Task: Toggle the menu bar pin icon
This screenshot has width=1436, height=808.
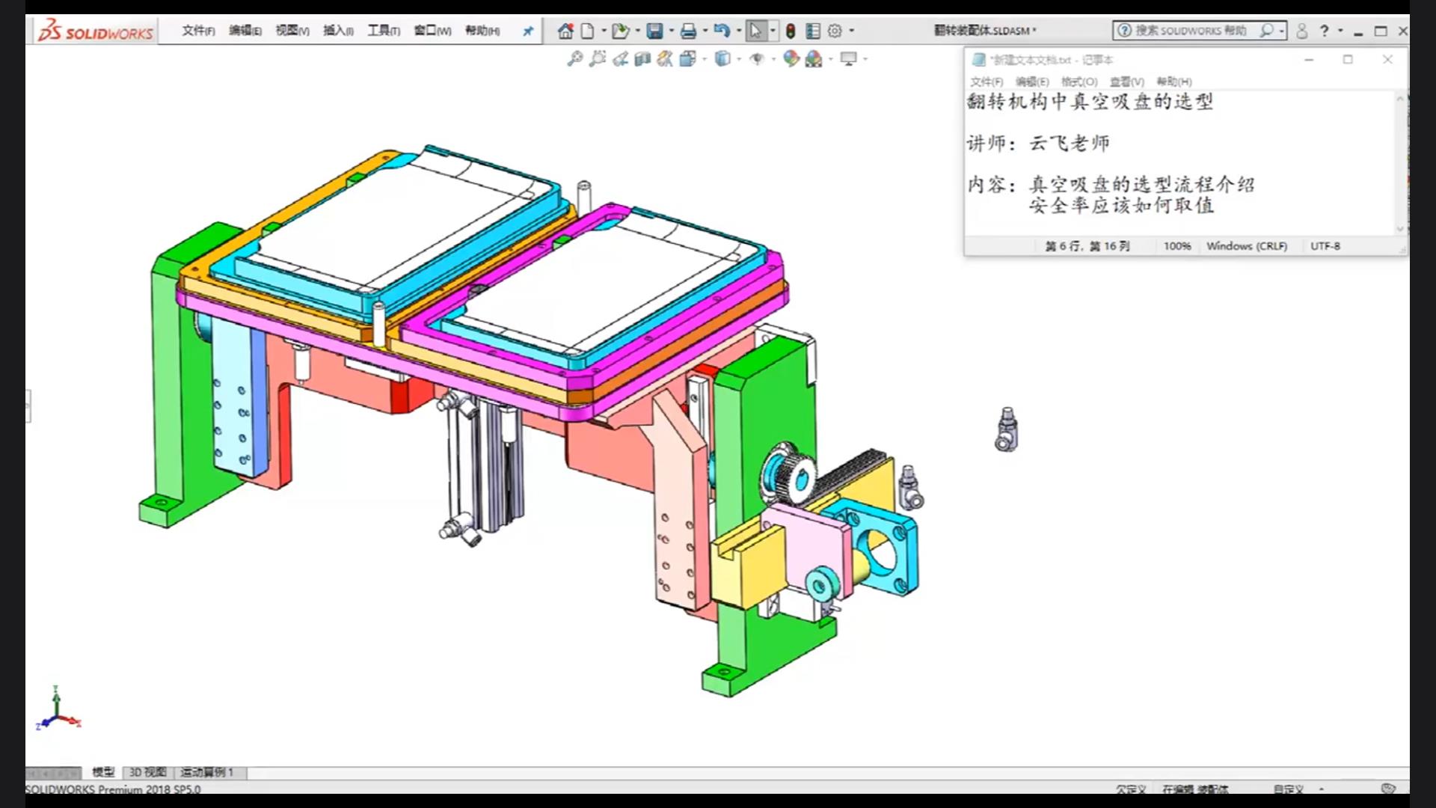Action: pyautogui.click(x=528, y=31)
